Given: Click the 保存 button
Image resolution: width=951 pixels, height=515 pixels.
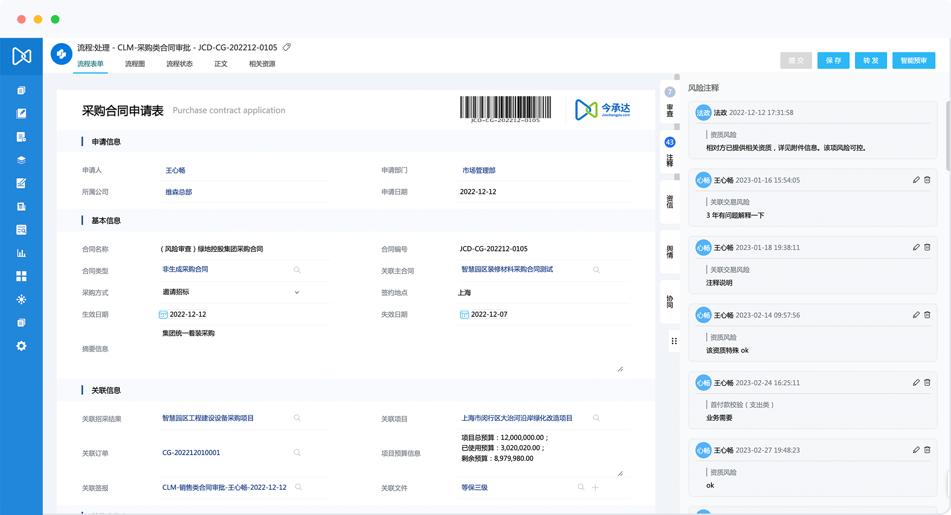Looking at the screenshot, I should pos(833,60).
